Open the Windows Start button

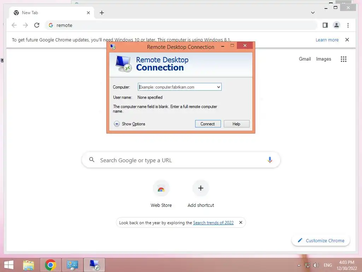point(9,265)
